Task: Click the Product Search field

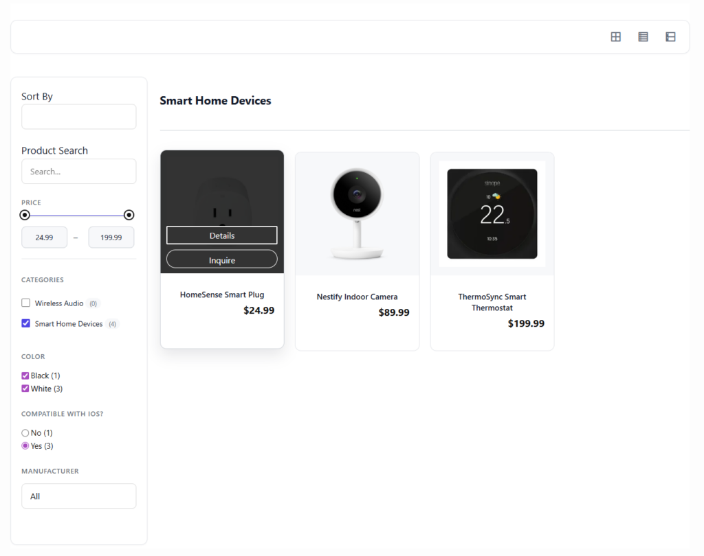Action: pyautogui.click(x=78, y=172)
